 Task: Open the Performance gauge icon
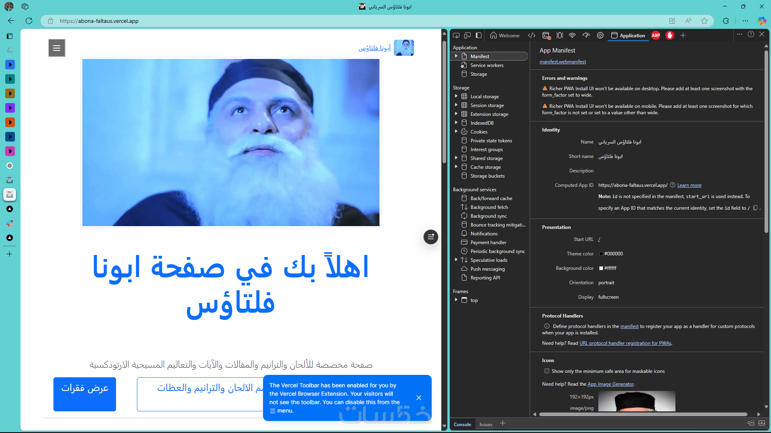pyautogui.click(x=586, y=35)
